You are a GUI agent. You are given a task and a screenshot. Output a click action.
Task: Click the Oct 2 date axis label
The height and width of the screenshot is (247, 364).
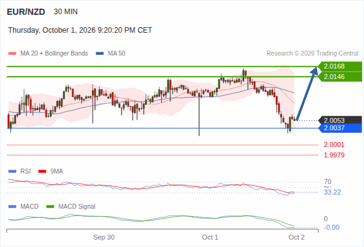pos(297,237)
